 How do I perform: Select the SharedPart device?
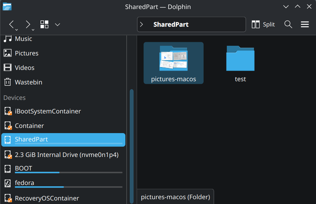tap(63, 140)
